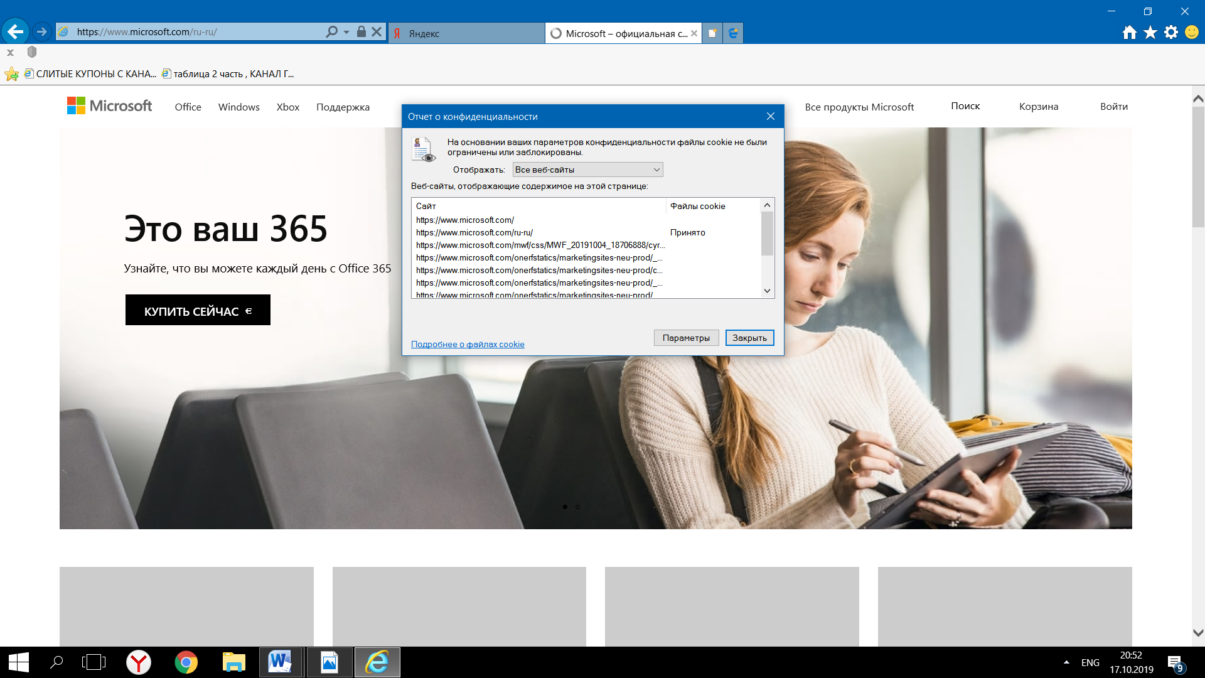Open Корзина shopping cart
1205x678 pixels.
1039,106
